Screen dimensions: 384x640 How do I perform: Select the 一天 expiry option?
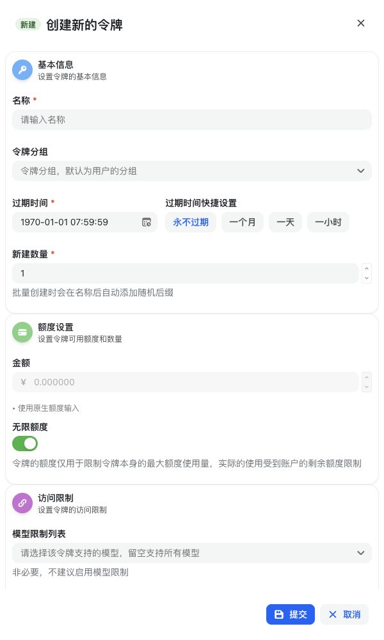tap(285, 222)
